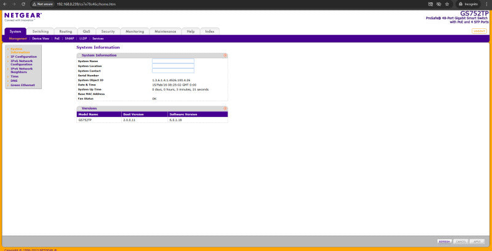The width and height of the screenshot is (492, 251).
Task: Open the Incognito profile indicator
Action: [468, 4]
